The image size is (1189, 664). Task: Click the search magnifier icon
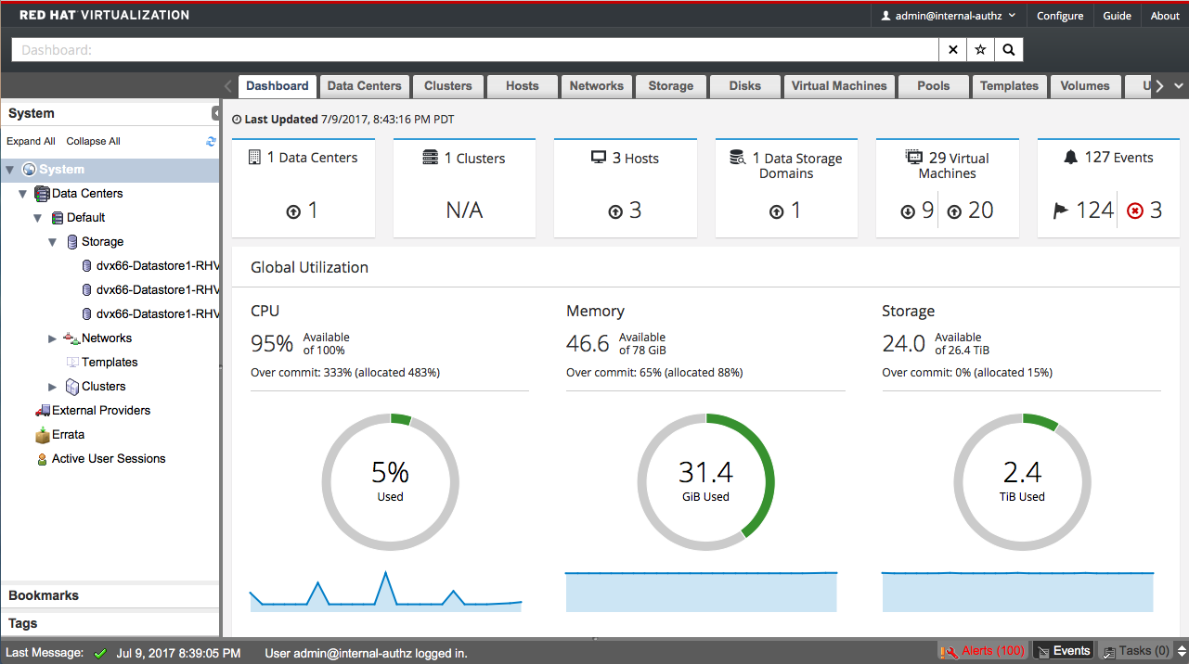click(x=1008, y=50)
